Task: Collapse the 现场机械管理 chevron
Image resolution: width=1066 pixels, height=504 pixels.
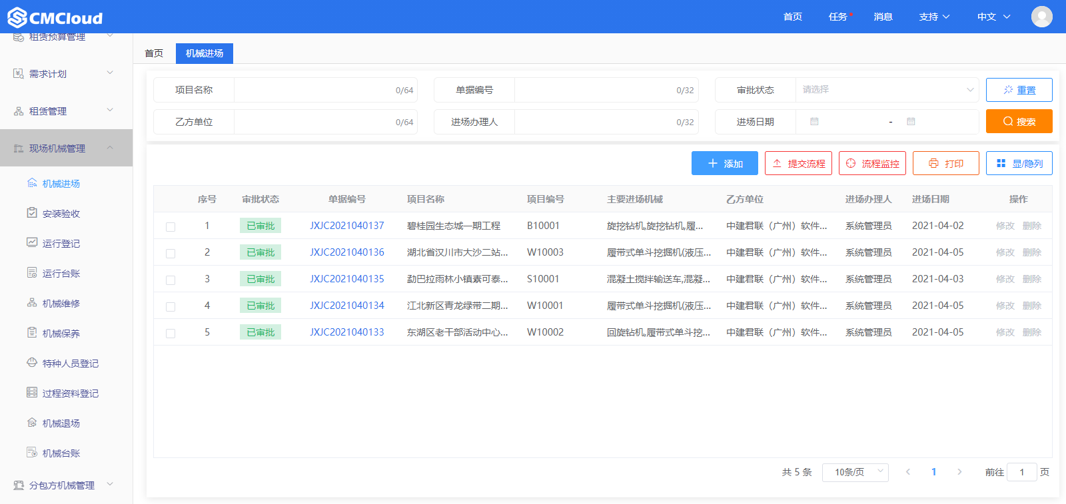Action: (110, 147)
